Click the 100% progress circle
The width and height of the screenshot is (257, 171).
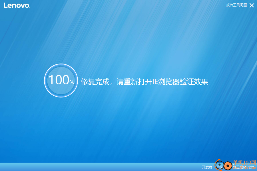61,80
